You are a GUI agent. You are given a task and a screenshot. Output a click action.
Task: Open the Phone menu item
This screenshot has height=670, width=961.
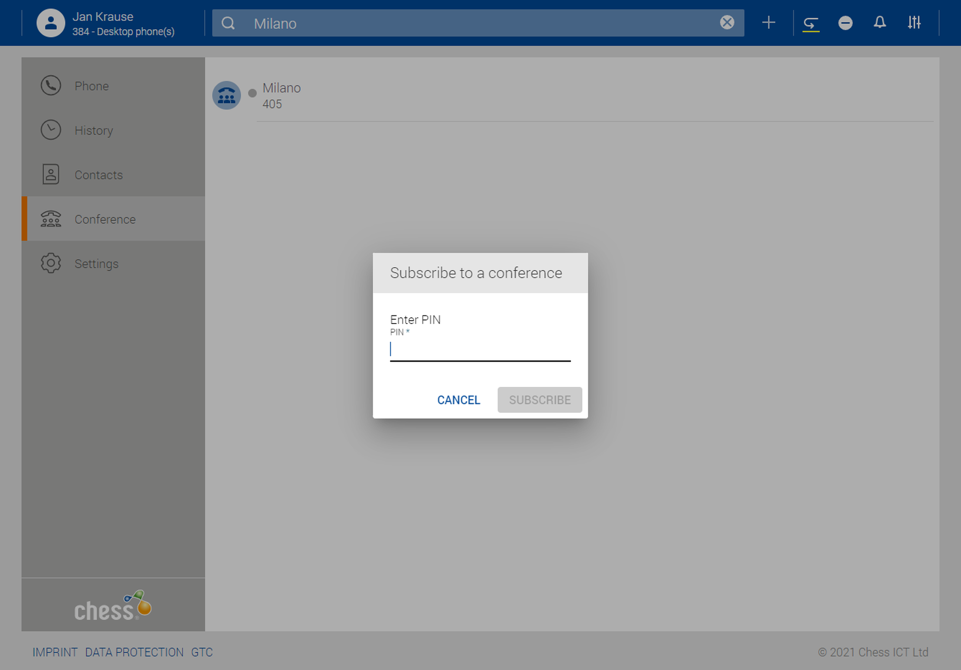(91, 86)
